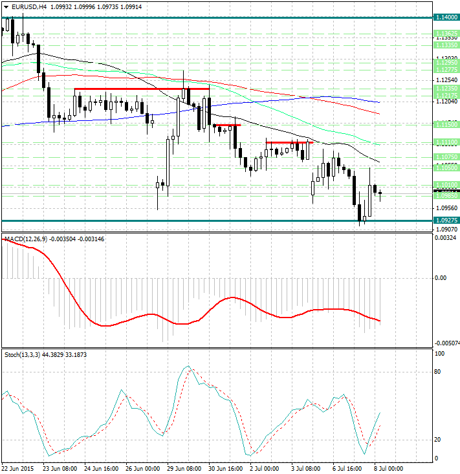Click the longest red resistance line near 1.12350
This screenshot has width=460, height=474.
pyautogui.click(x=142, y=89)
